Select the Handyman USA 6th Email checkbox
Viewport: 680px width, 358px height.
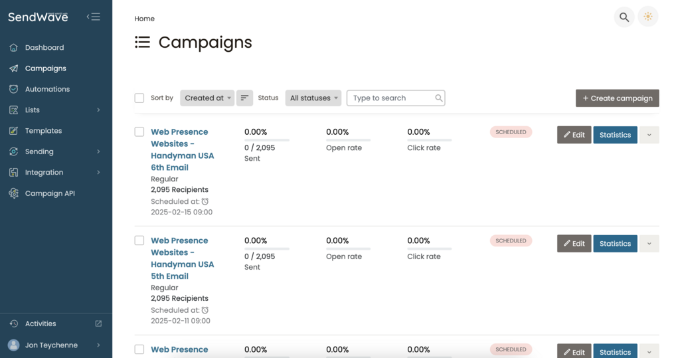point(139,132)
